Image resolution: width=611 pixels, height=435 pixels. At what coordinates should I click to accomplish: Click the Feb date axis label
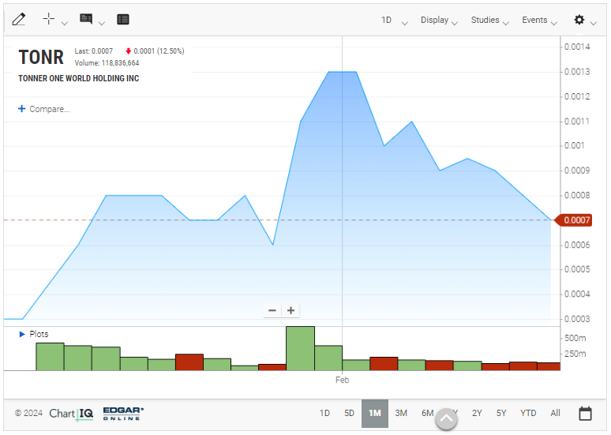[x=342, y=380]
